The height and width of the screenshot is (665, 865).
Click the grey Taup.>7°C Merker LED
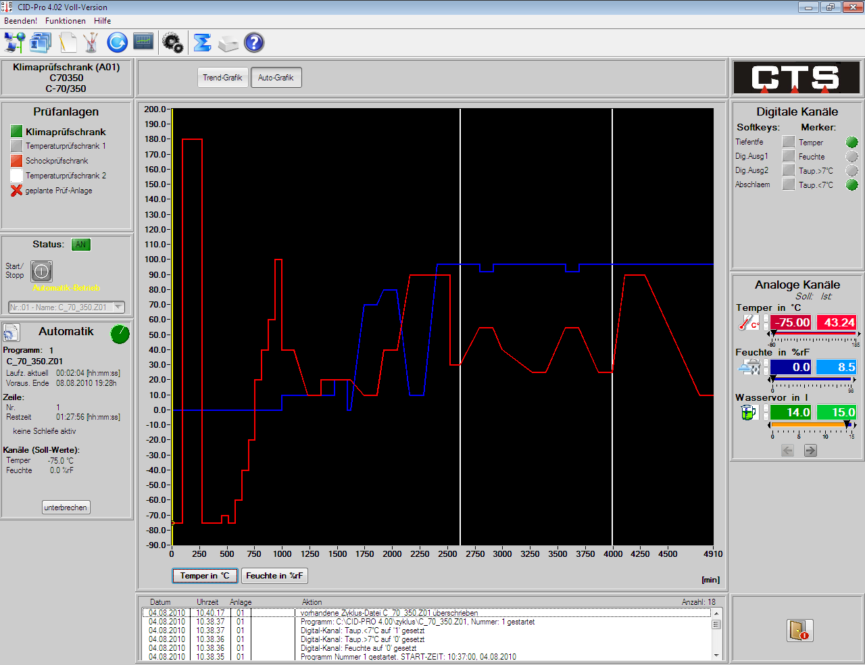click(851, 170)
